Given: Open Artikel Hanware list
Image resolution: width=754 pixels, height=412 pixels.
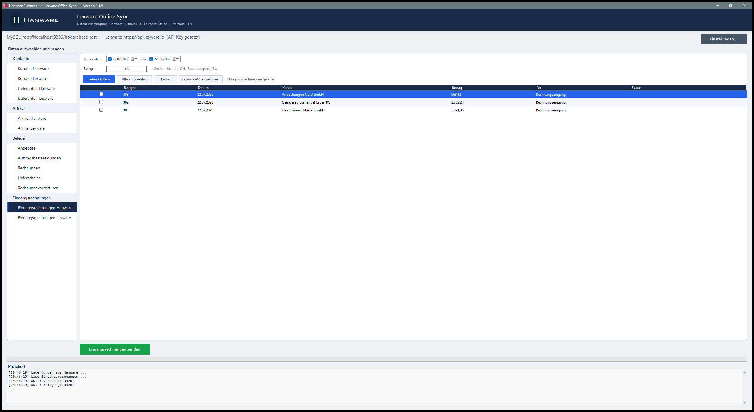Looking at the screenshot, I should pyautogui.click(x=42, y=118).
